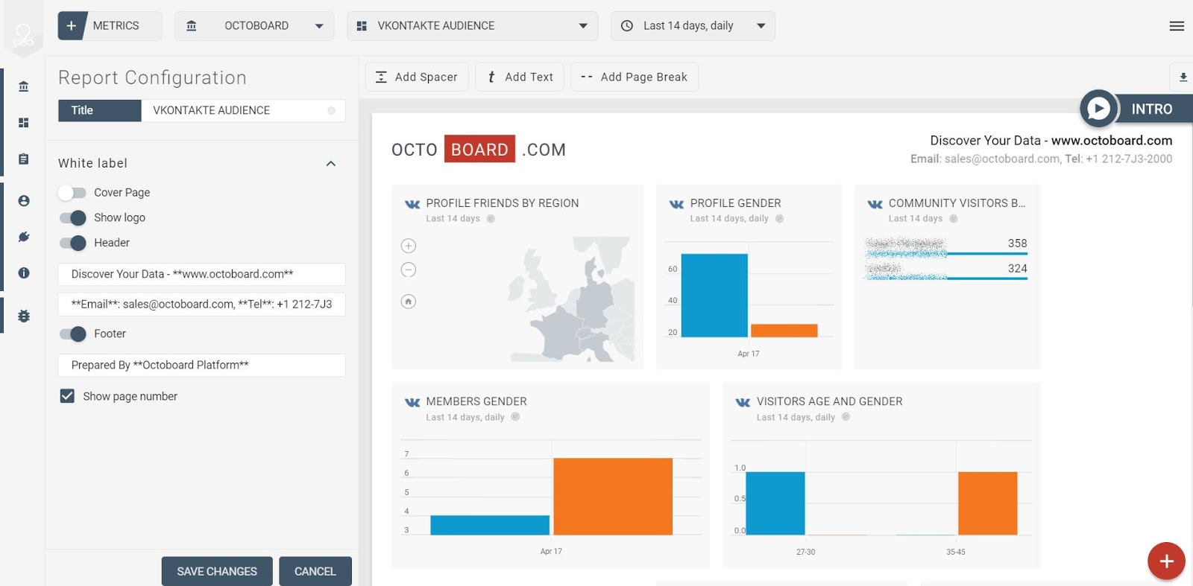Turn off the Header toggle

pyautogui.click(x=72, y=243)
